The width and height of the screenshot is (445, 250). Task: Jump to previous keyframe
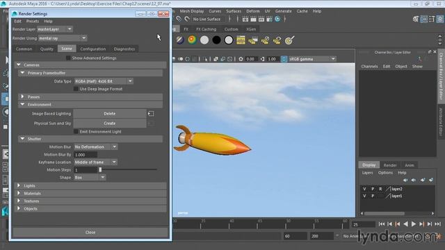[x=398, y=224]
